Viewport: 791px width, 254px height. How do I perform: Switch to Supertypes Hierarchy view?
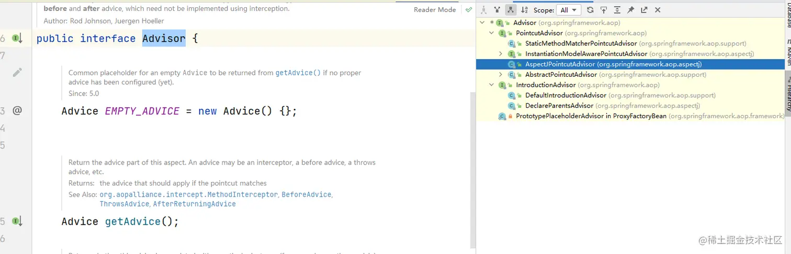tap(497, 10)
